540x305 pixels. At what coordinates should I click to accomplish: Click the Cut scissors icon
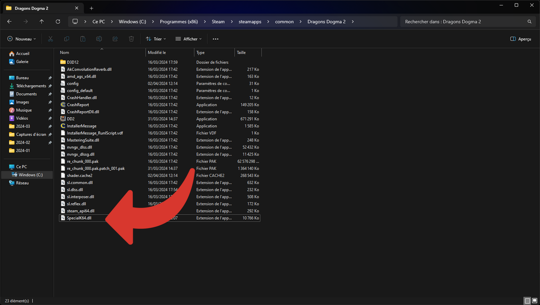coord(50,39)
